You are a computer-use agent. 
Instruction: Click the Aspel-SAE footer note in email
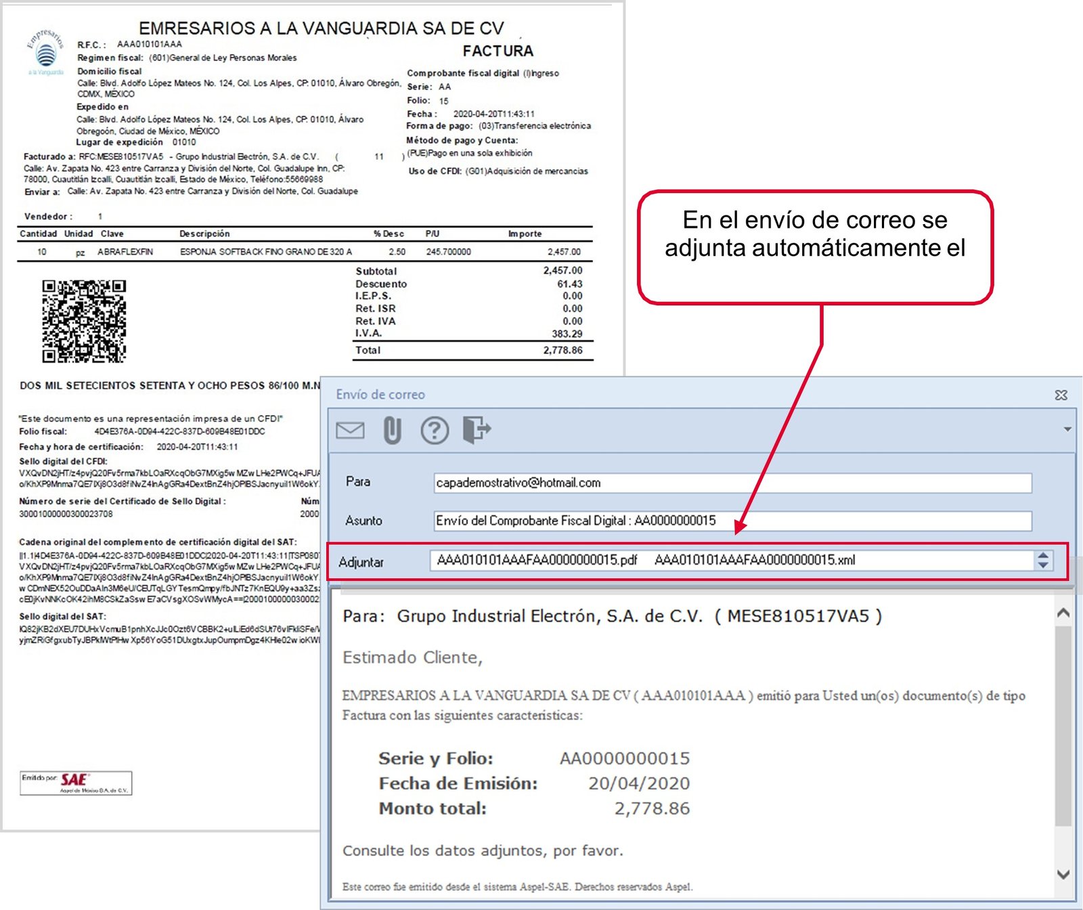coord(518,887)
